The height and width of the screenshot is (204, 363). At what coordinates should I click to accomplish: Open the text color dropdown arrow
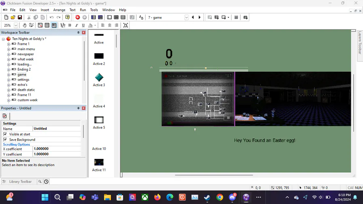(95, 25)
